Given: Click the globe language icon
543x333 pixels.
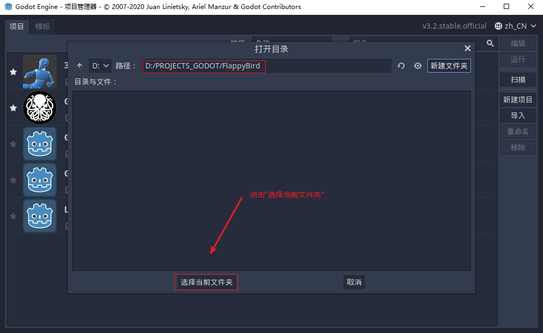Looking at the screenshot, I should (x=498, y=26).
